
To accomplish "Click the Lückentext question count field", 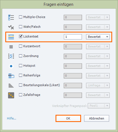I will coord(73,37).
